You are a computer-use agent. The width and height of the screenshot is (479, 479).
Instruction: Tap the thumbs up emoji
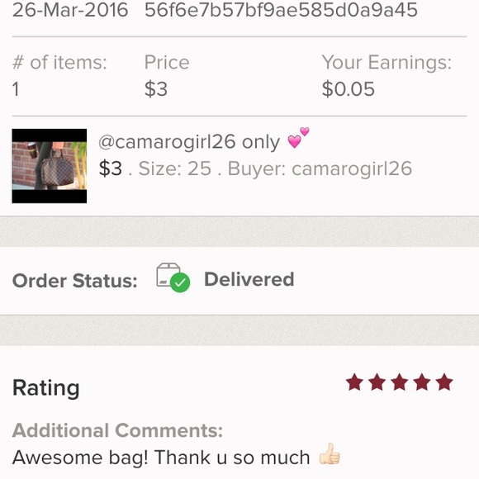click(330, 453)
